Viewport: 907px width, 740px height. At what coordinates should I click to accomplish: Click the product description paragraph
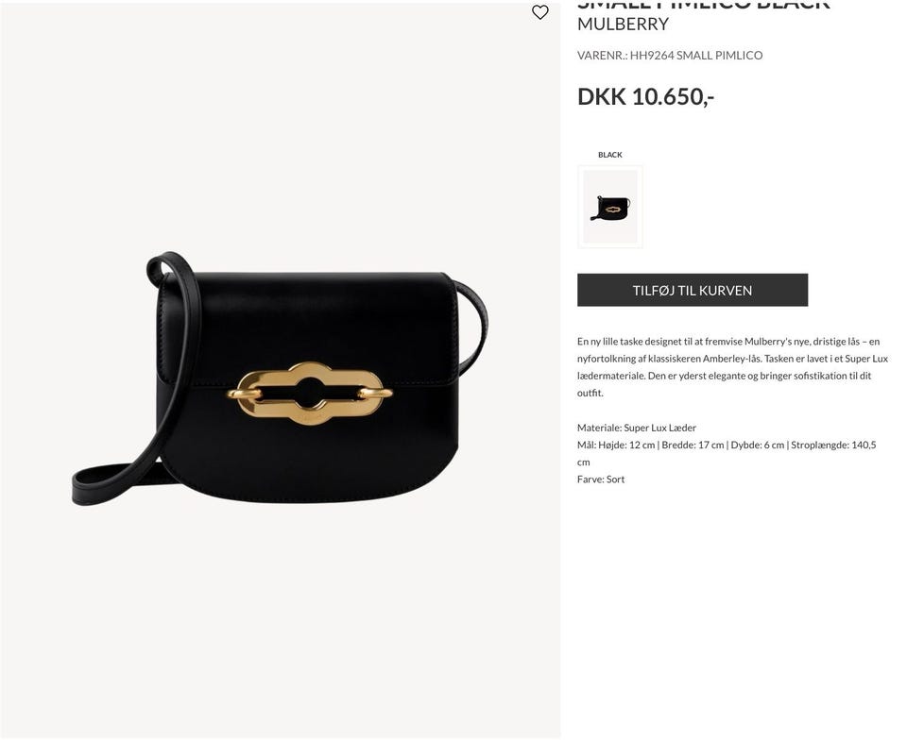(732, 367)
